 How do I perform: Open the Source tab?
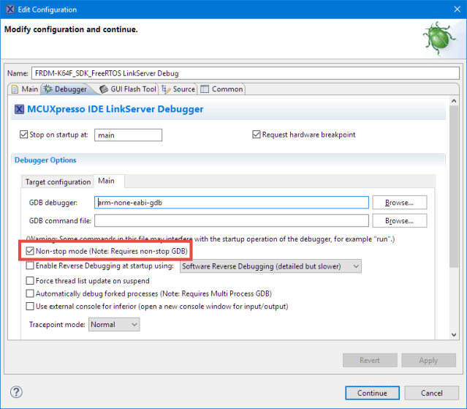click(178, 89)
